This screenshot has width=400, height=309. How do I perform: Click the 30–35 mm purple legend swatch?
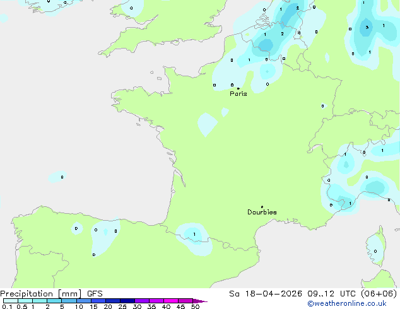[x=142, y=301]
